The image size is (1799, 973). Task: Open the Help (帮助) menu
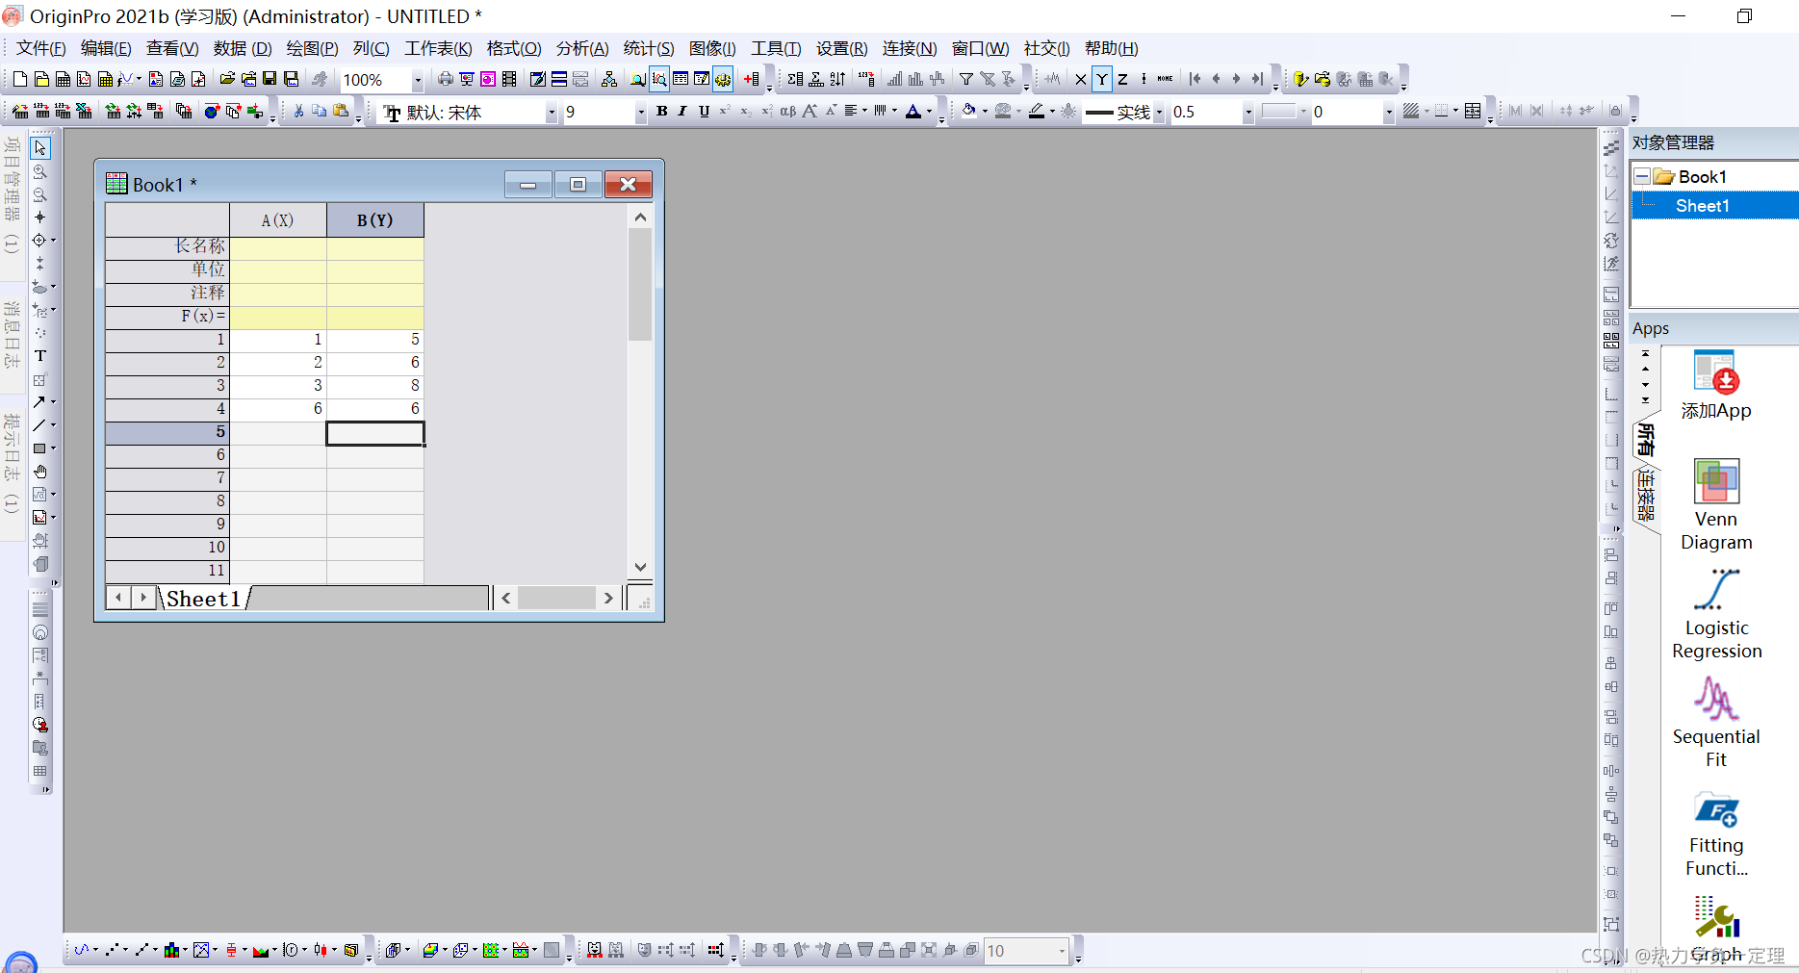[x=1111, y=48]
